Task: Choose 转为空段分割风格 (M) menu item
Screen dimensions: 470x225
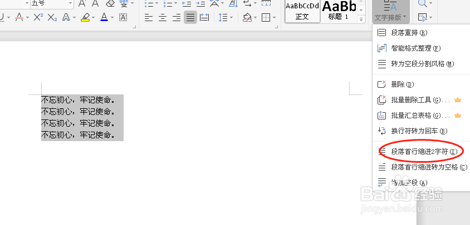Action: [x=421, y=64]
